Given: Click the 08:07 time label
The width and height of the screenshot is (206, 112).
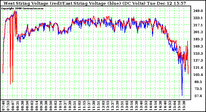Looking at the screenshot, I should click(x=13, y=106).
